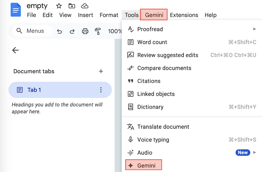The height and width of the screenshot is (172, 262).
Task: Click the move to folder icon
Action: 72,6
